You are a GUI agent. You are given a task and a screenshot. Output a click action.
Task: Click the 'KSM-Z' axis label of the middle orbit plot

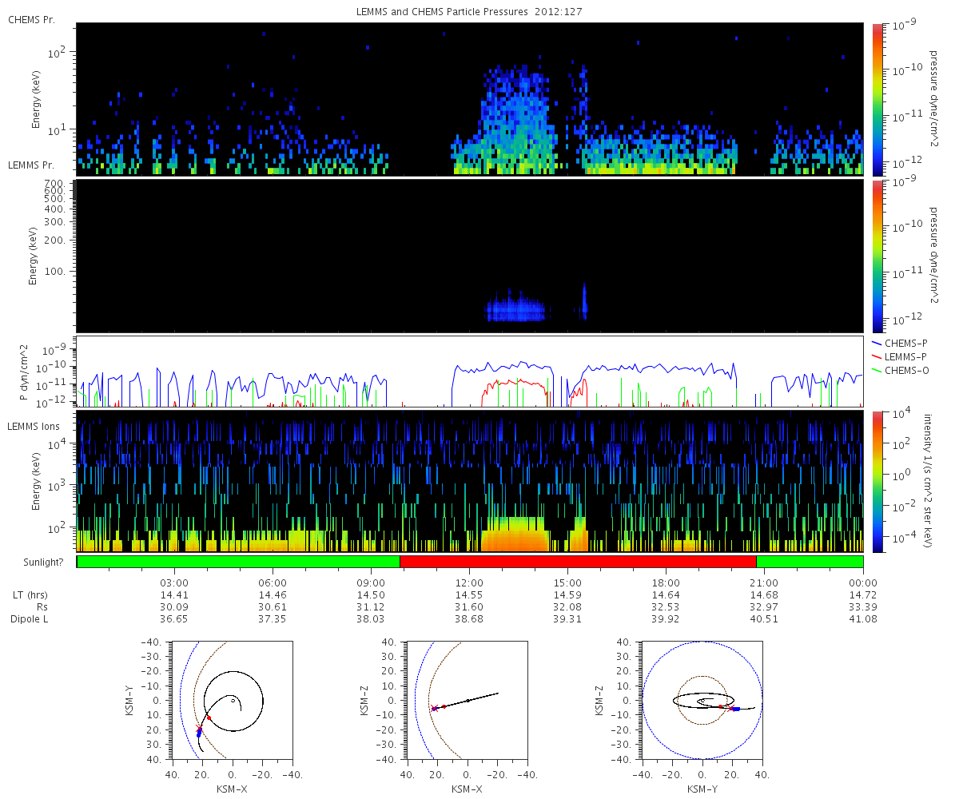366,700
